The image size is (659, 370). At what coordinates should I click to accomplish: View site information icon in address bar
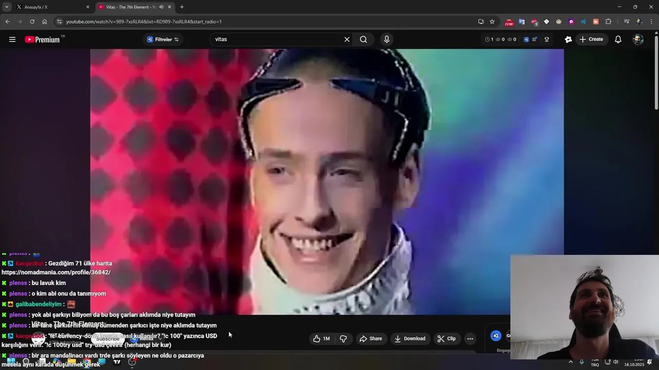coord(59,22)
